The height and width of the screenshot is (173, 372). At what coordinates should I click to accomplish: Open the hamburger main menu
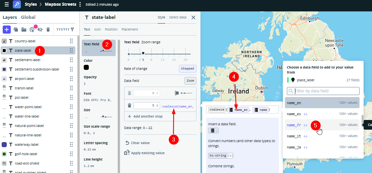pos(7,4)
